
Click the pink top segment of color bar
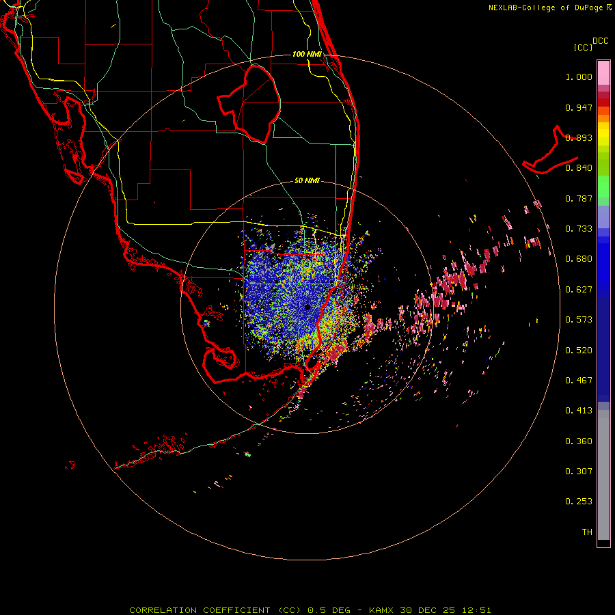click(603, 72)
